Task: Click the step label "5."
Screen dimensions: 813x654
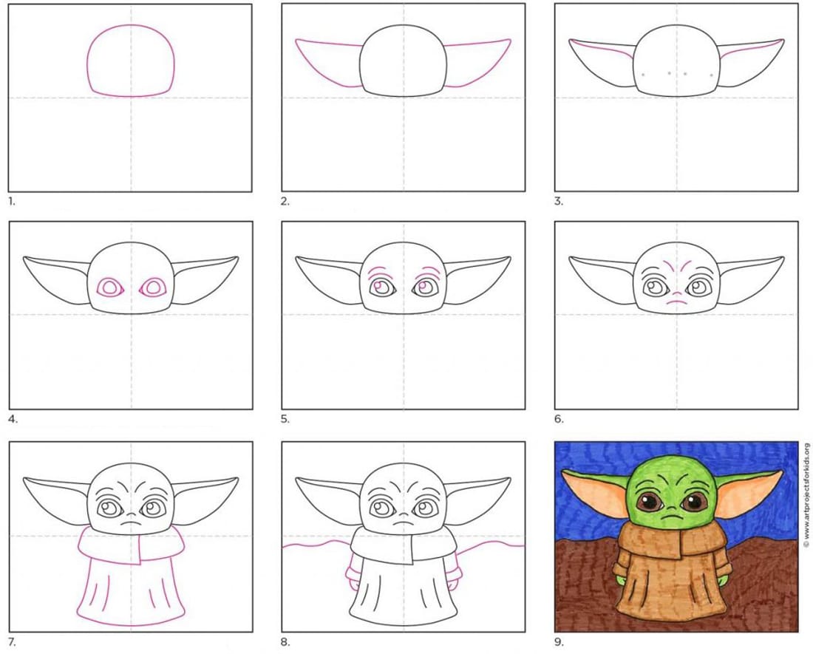Action: (x=285, y=419)
